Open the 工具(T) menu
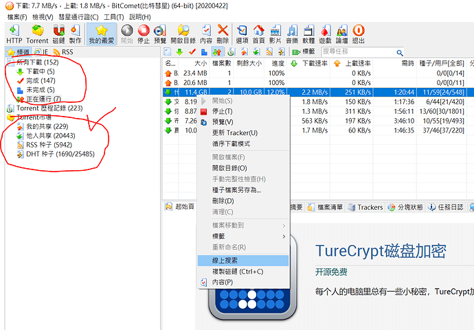The height and width of the screenshot is (330, 474). 113,17
